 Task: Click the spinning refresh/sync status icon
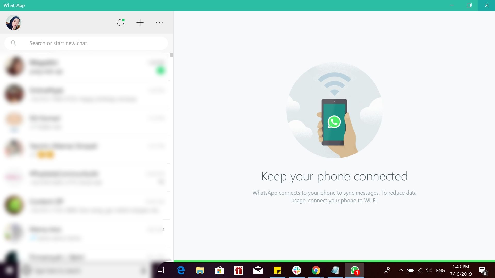coord(121,22)
